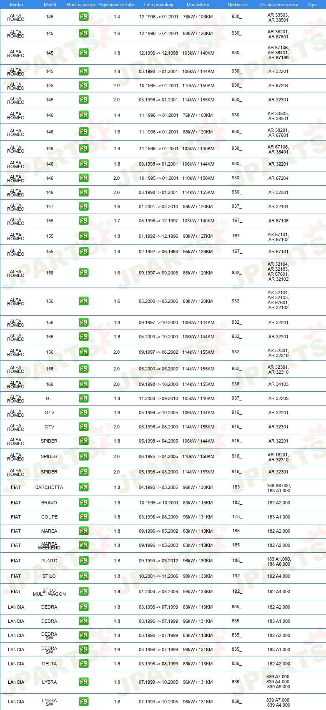This screenshot has width=326, height=710.
Task: Click fuel icon in Alfa GTV 1.8 row
Action: point(84,413)
